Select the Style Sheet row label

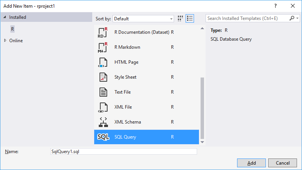click(x=125, y=77)
